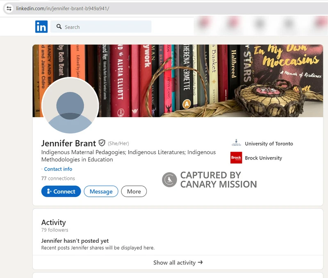The image size is (328, 278).
Task: Open the red Brock University logo
Action: click(236, 158)
